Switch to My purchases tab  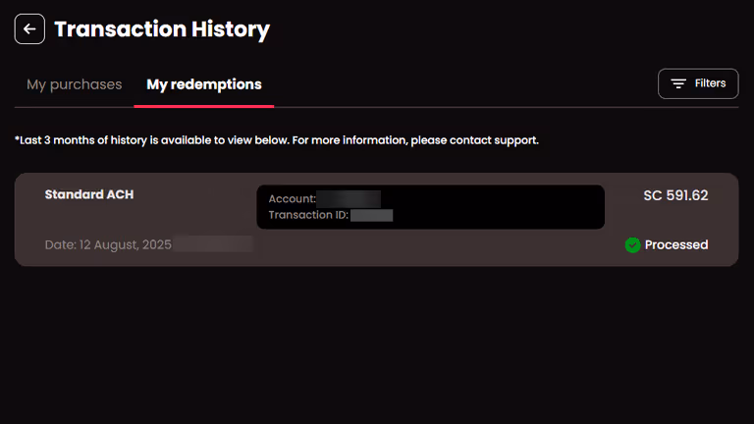click(x=74, y=84)
